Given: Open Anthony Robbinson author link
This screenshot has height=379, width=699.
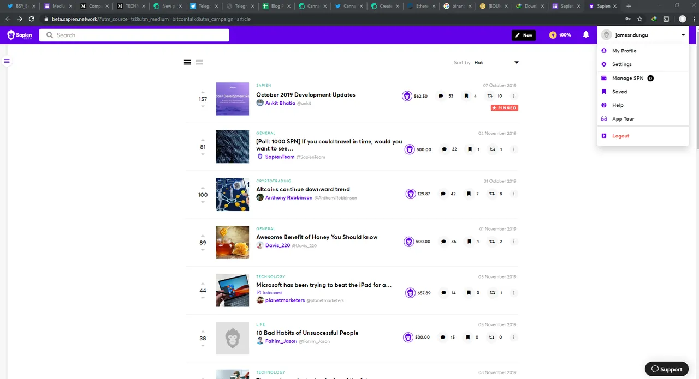Looking at the screenshot, I should tap(289, 198).
